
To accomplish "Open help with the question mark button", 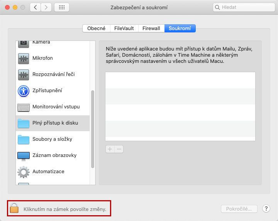I will coord(266,209).
